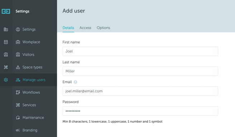
Task: Open the Visitors section
Action: (x=28, y=54)
